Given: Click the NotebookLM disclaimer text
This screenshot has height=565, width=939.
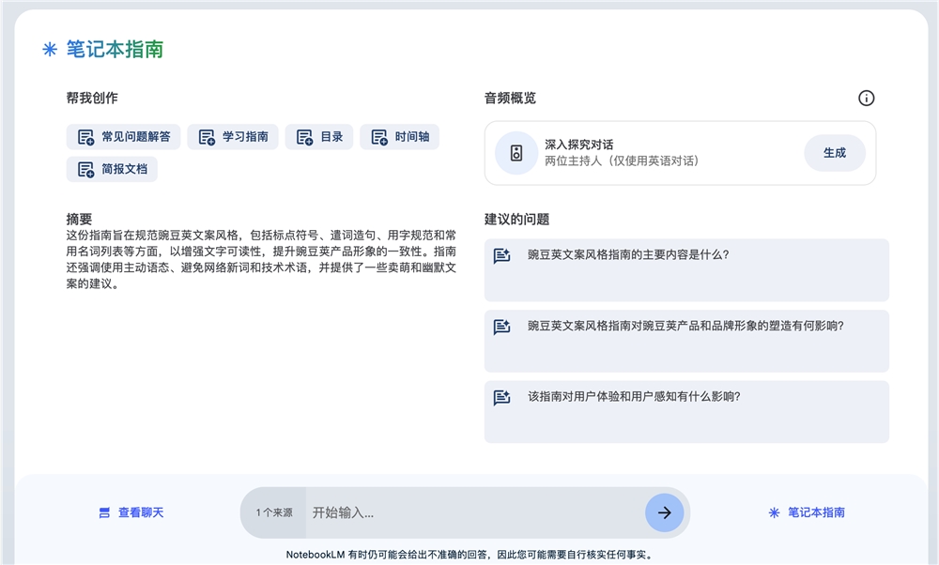Looking at the screenshot, I should 469,555.
